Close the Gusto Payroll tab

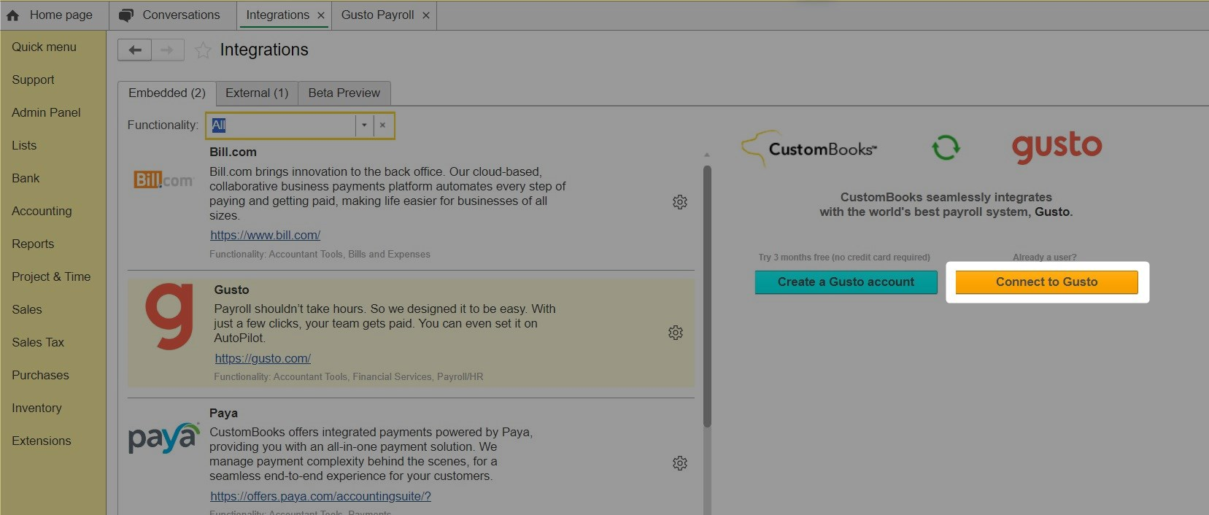coord(426,15)
